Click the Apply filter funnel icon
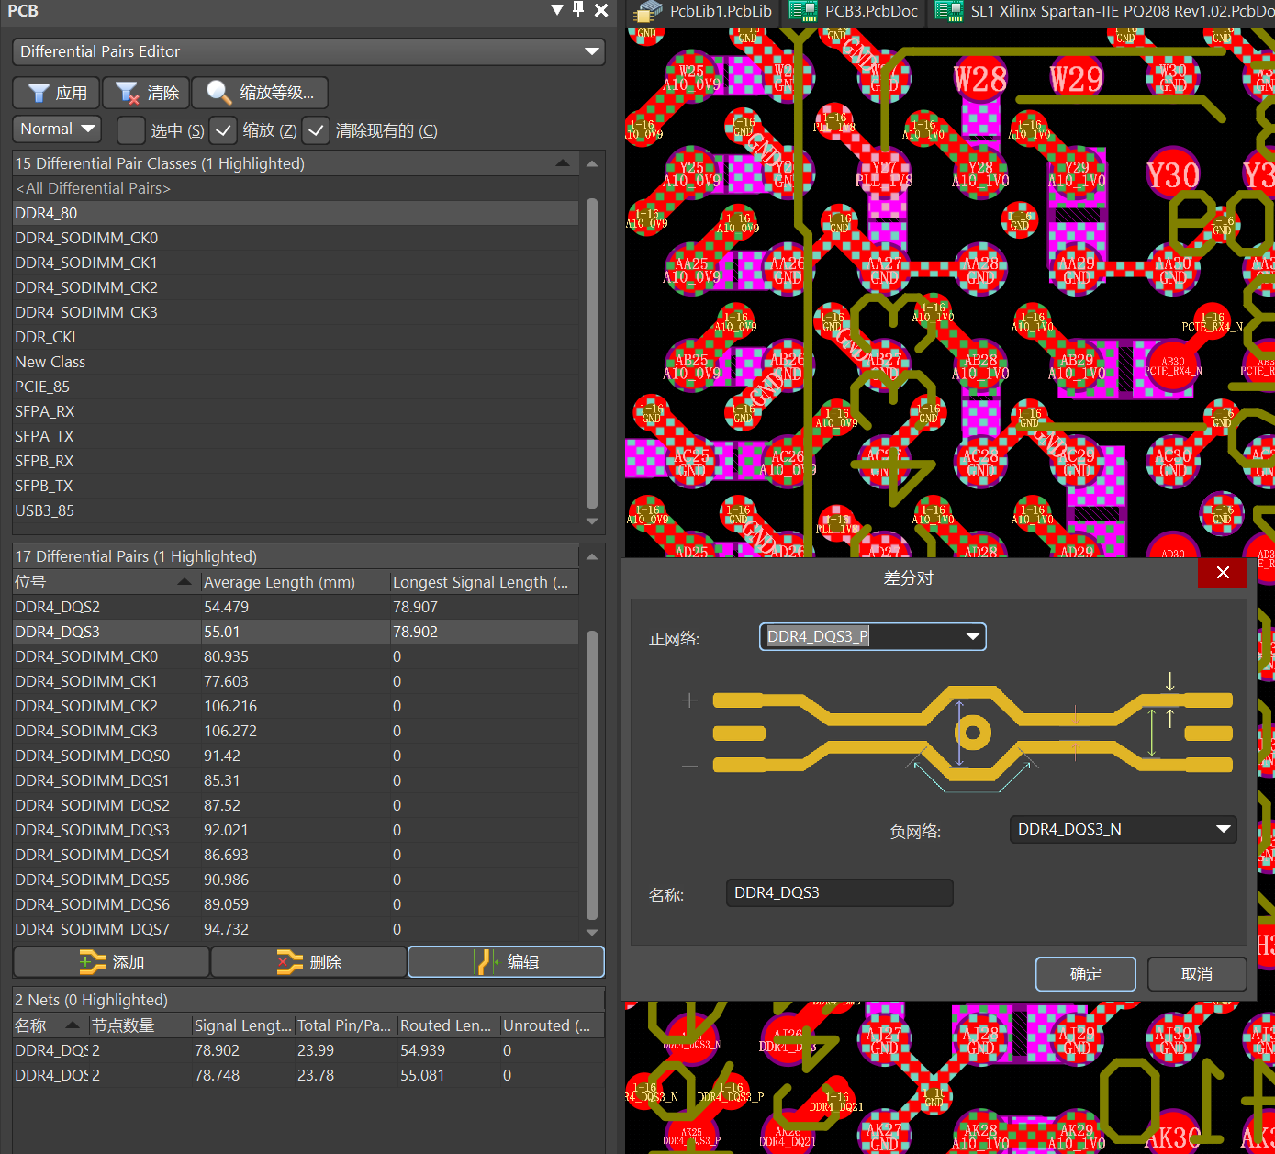The width and height of the screenshot is (1275, 1154). pos(39,93)
